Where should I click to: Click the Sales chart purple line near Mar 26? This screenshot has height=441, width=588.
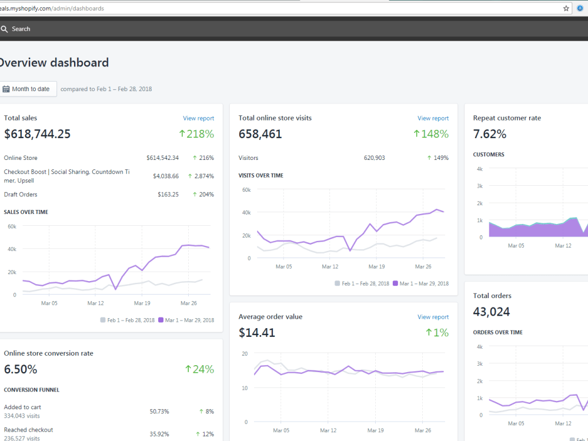coord(189,245)
